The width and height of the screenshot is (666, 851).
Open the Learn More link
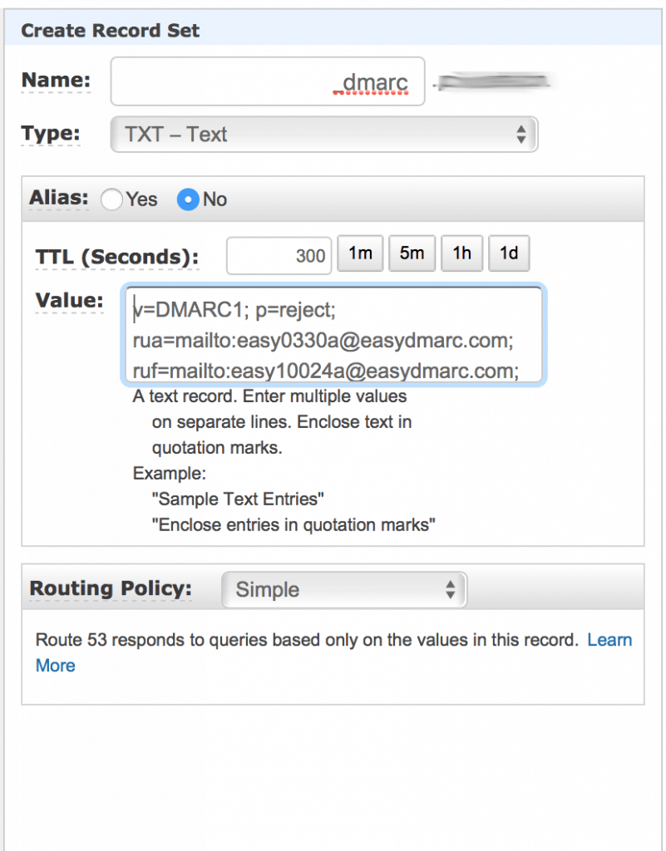609,640
